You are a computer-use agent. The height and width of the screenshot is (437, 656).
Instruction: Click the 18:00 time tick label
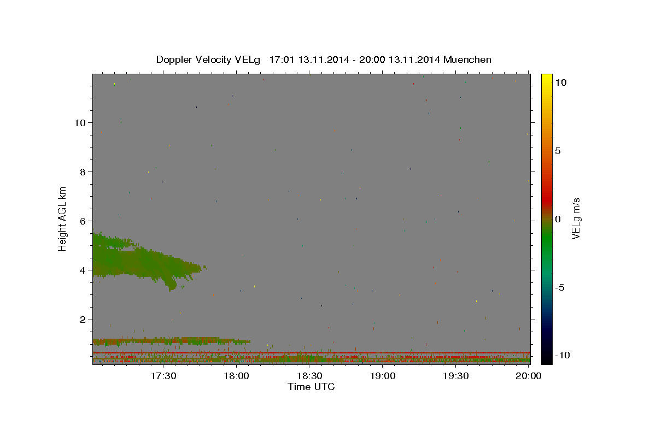(x=237, y=376)
